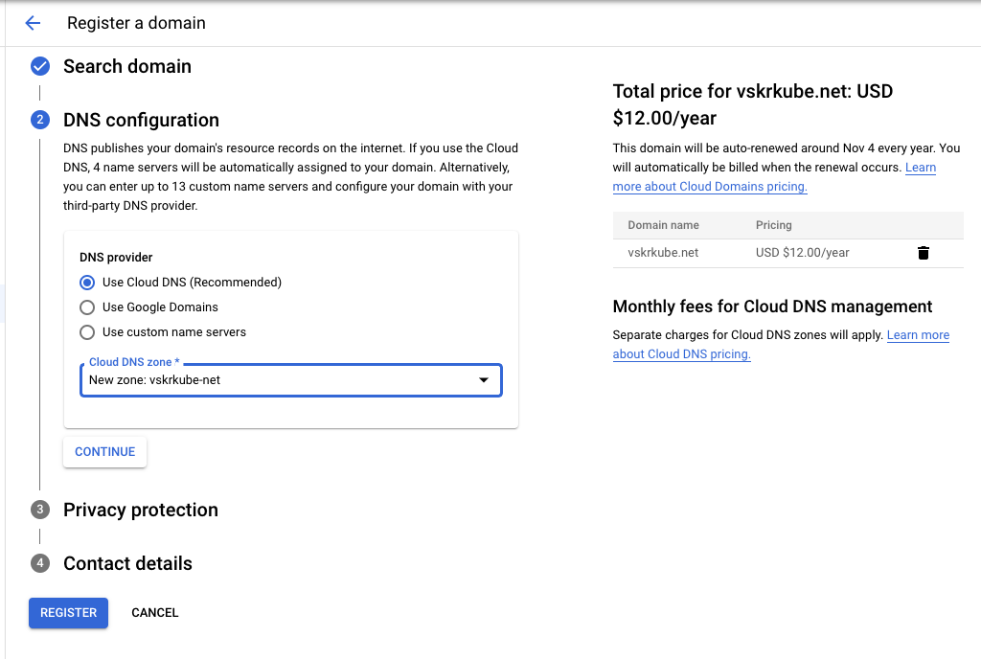Open the Cloud DNS zone dropdown
981x659 pixels.
coord(291,380)
